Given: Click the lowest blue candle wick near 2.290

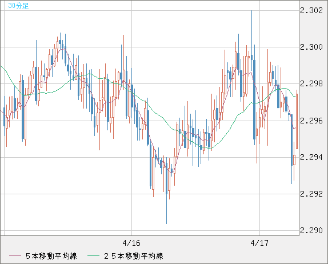Looking at the screenshot, I should [166, 209].
